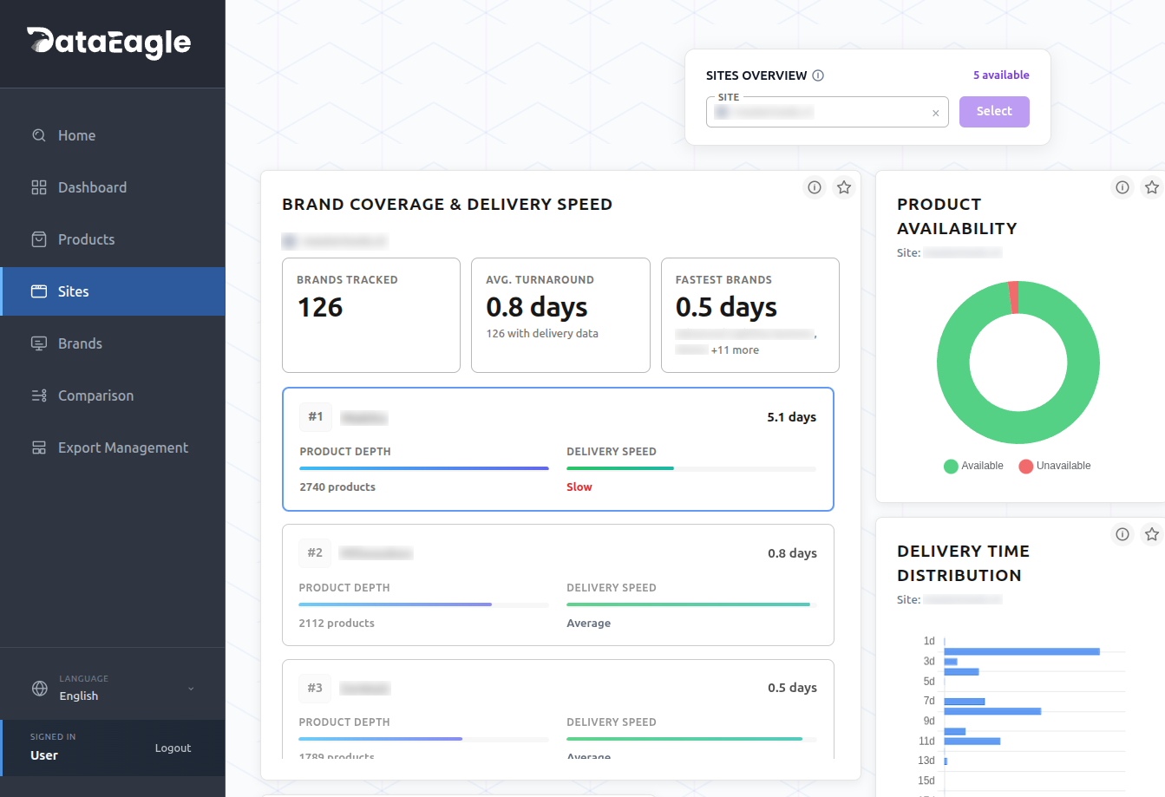Star the Product Availability card
This screenshot has height=797, width=1165.
[1151, 187]
